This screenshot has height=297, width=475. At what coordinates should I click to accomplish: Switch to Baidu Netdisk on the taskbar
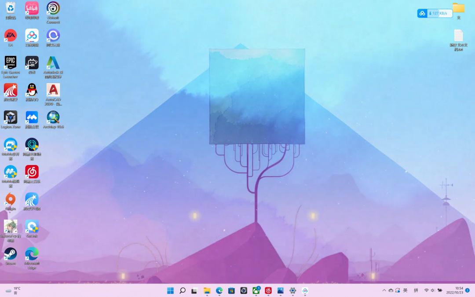[x=305, y=291]
